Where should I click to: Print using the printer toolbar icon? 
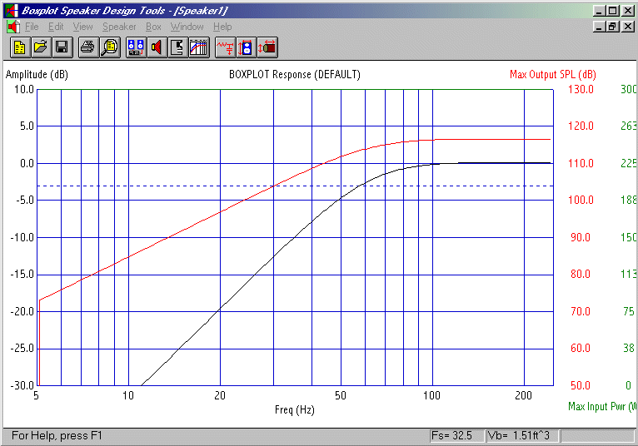88,47
